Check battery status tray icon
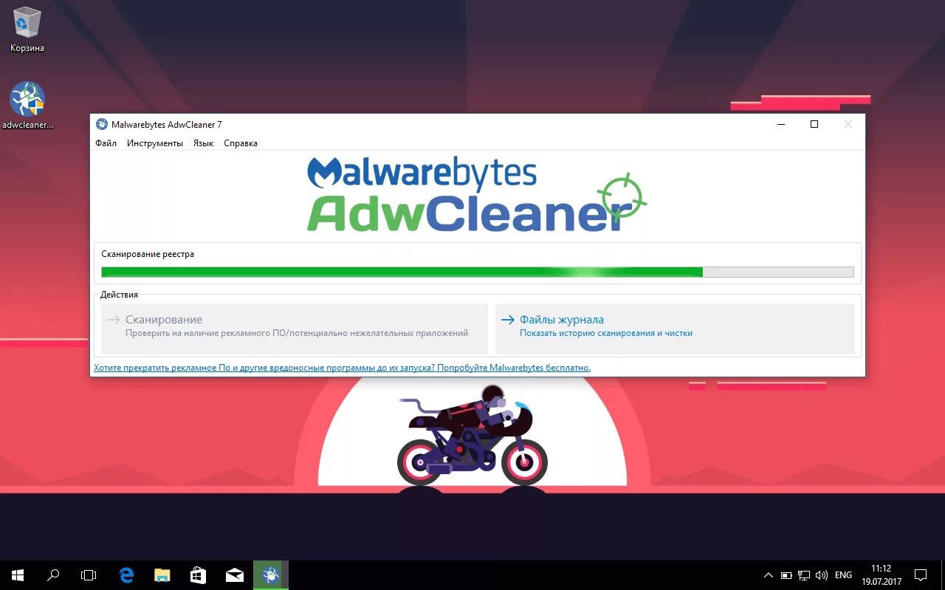This screenshot has height=590, width=945. point(786,574)
